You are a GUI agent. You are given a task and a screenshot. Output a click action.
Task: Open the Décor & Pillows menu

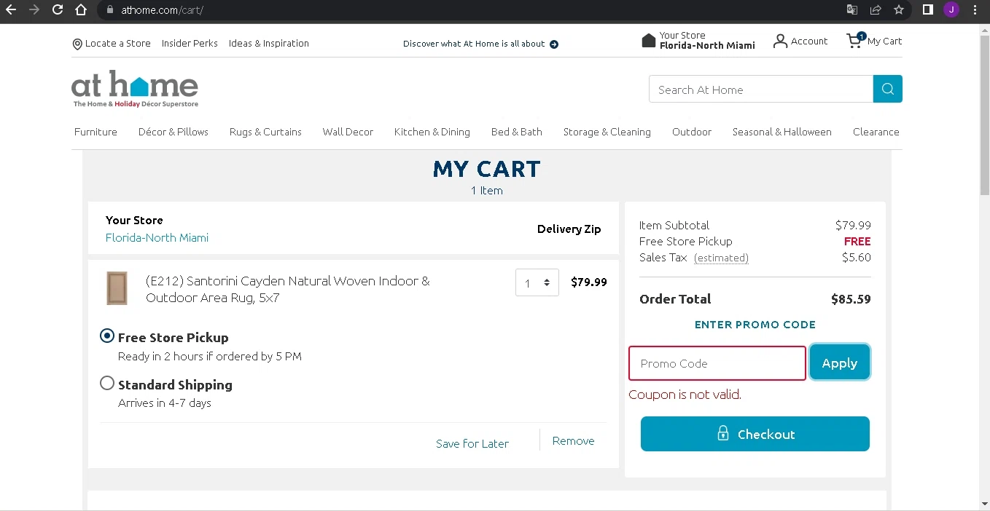pyautogui.click(x=174, y=132)
